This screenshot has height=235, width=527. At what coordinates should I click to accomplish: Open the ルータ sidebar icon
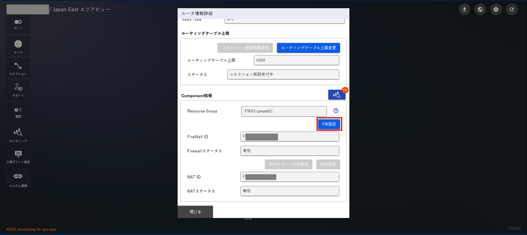pyautogui.click(x=18, y=46)
